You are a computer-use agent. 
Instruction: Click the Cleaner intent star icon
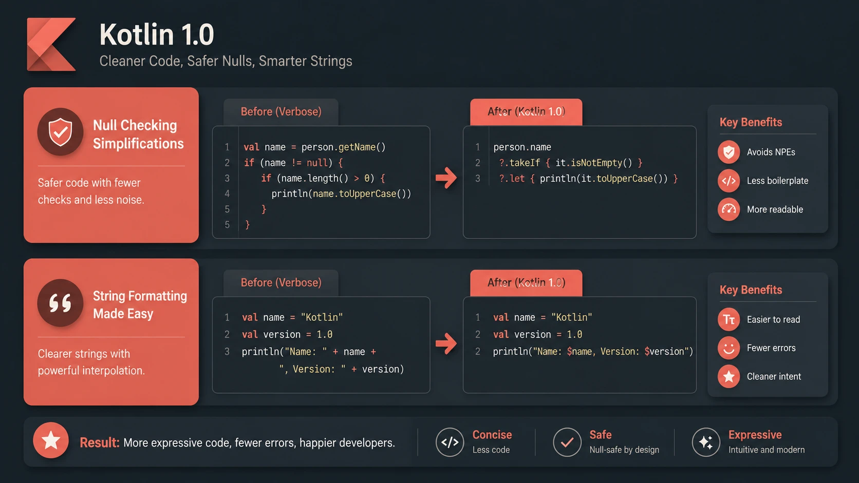pyautogui.click(x=729, y=377)
